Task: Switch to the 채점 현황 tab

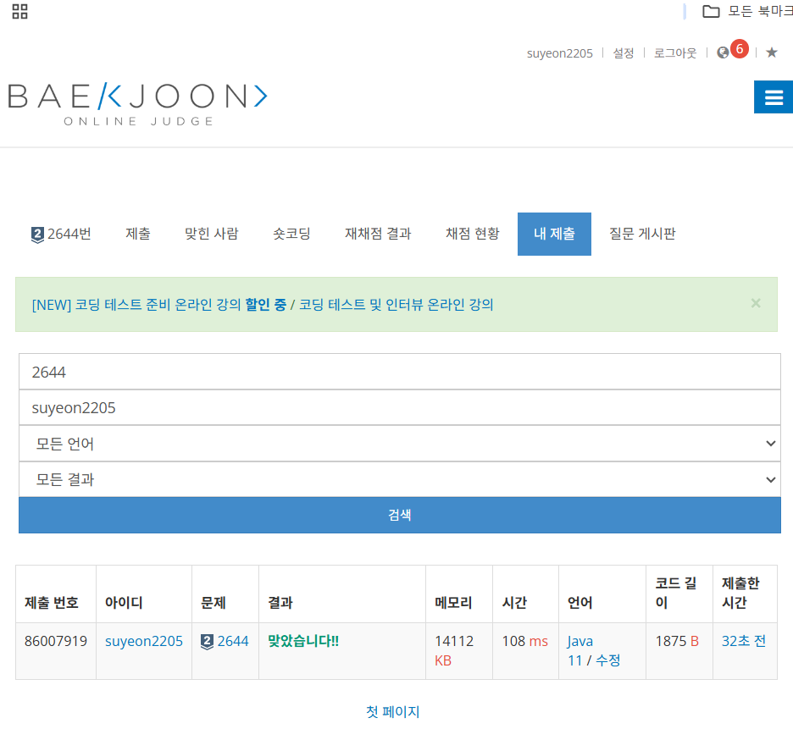Action: click(x=473, y=234)
